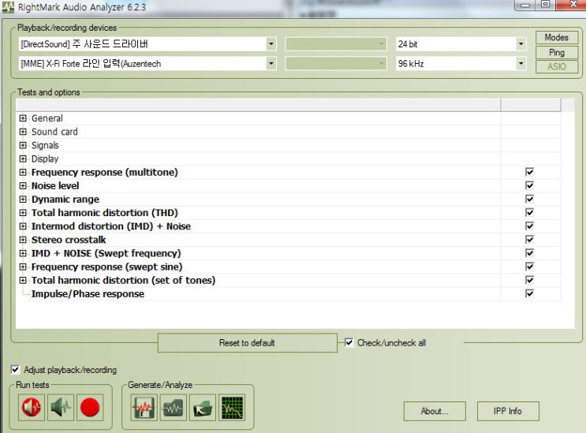Click the Ping button

point(557,52)
